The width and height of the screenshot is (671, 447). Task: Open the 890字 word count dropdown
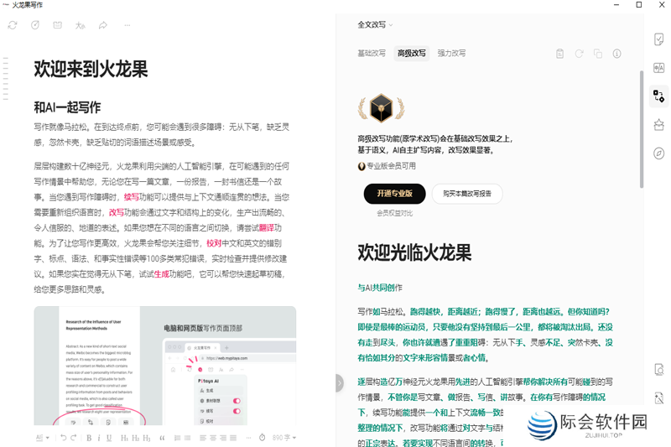click(x=284, y=438)
